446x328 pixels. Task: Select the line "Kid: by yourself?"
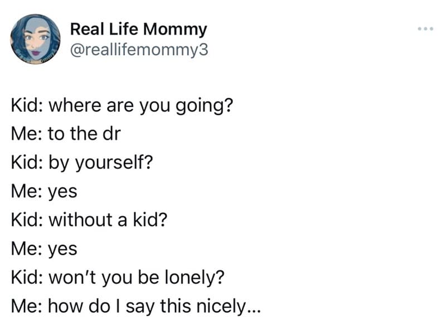pyautogui.click(x=82, y=162)
